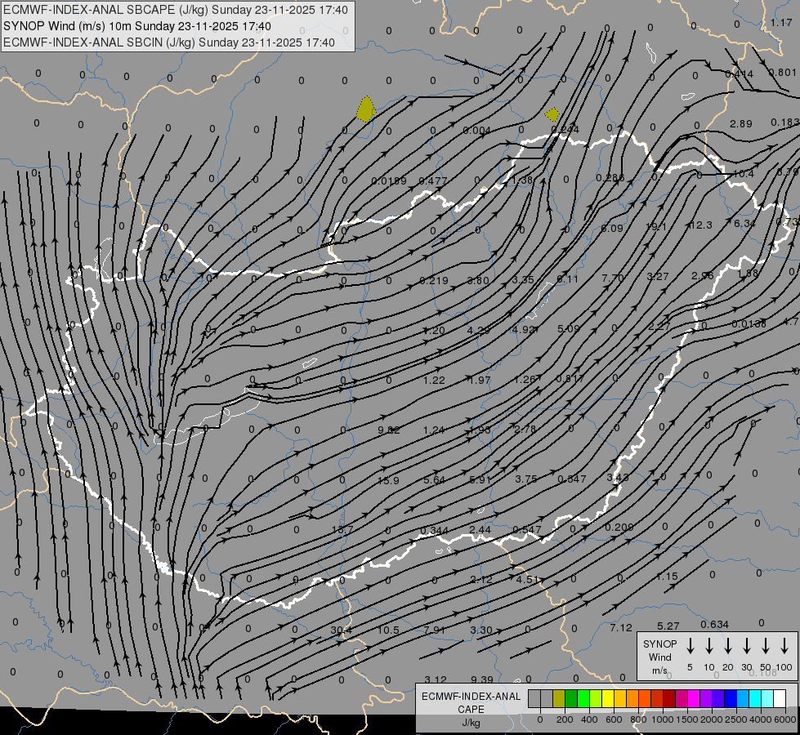Image resolution: width=800 pixels, height=735 pixels.
Task: Click the 10.4 CAPE value on map
Action: 744,174
